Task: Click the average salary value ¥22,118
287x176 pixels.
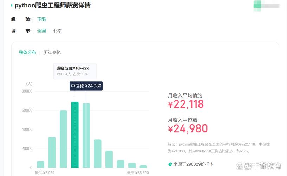Action: pyautogui.click(x=186, y=104)
